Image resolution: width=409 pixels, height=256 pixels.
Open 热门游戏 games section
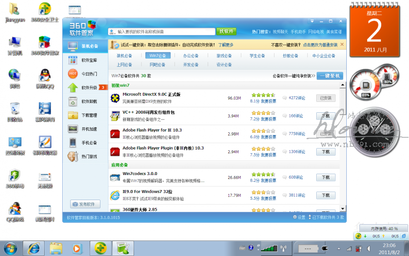coord(89,156)
